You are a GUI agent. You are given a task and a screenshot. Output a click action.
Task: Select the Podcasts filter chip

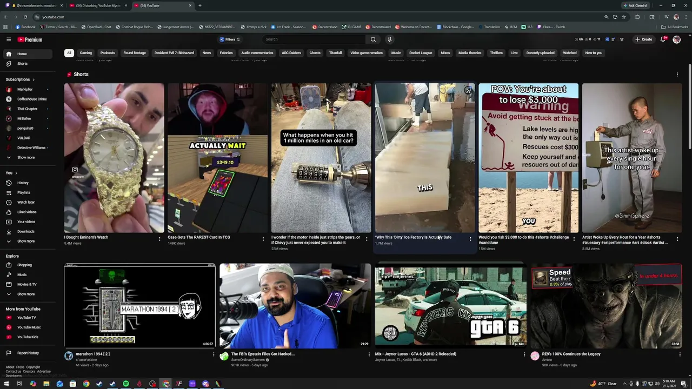coord(108,53)
